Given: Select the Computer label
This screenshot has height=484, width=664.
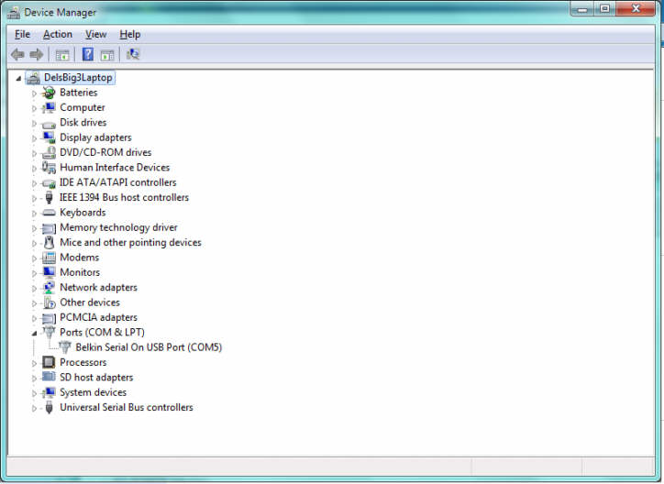Looking at the screenshot, I should tap(83, 107).
